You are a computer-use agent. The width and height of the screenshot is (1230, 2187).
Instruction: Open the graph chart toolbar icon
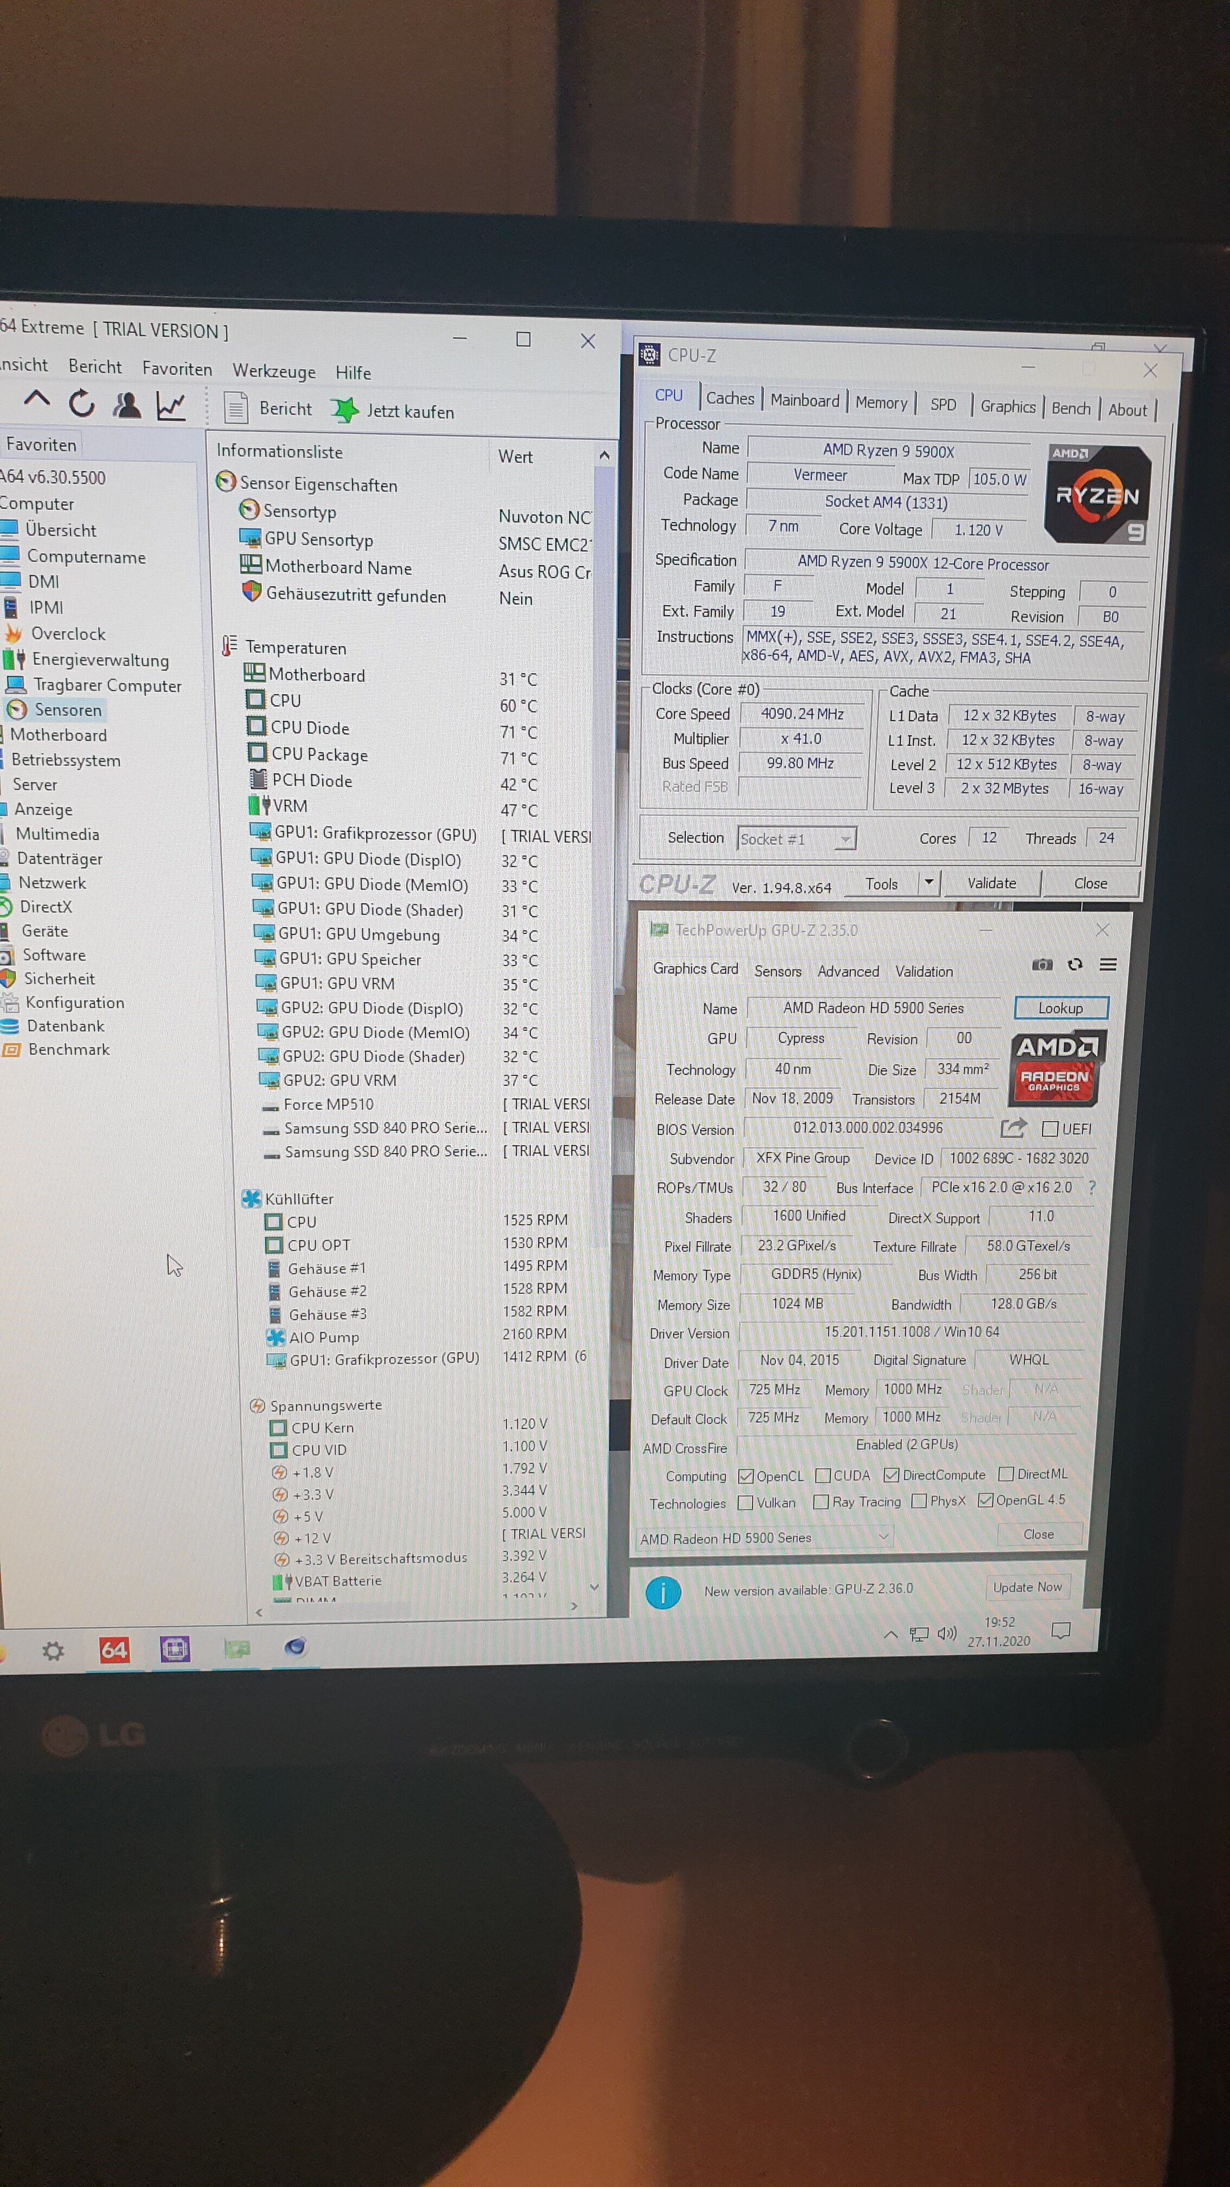pos(171,407)
